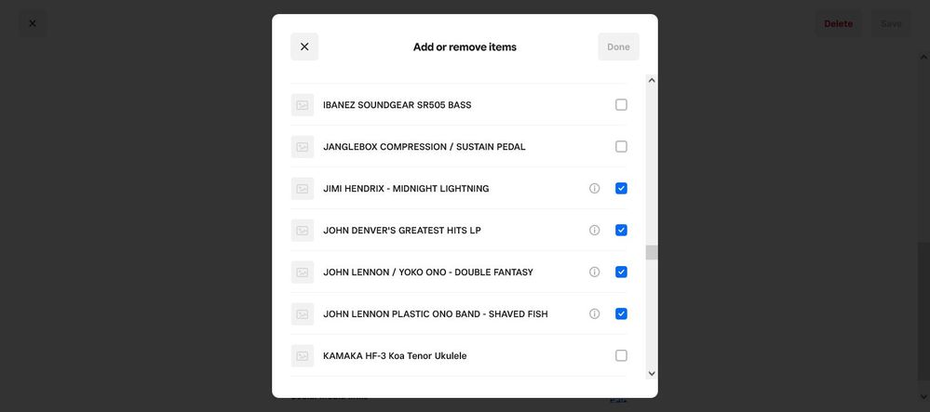This screenshot has height=412, width=930.
Task: Click the Delete button in background page
Action: click(x=838, y=23)
